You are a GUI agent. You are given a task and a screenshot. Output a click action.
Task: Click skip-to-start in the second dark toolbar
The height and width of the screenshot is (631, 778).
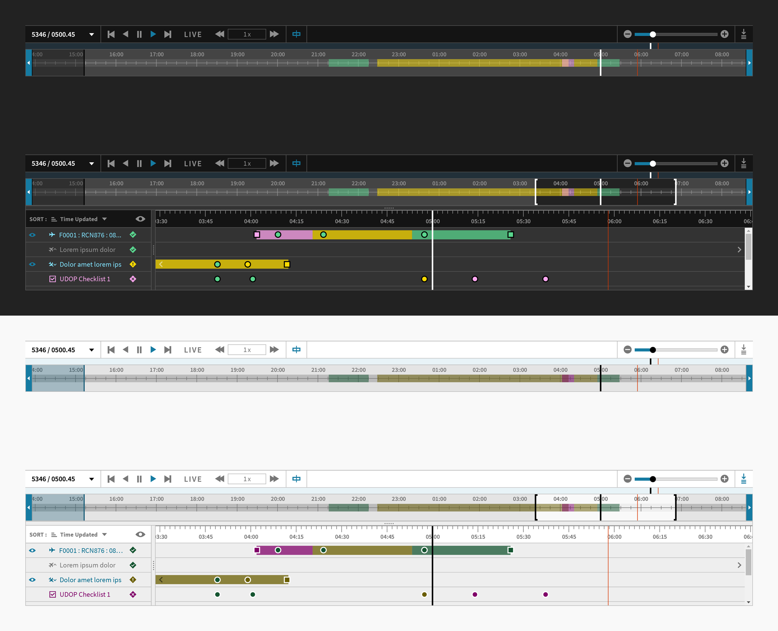click(111, 164)
